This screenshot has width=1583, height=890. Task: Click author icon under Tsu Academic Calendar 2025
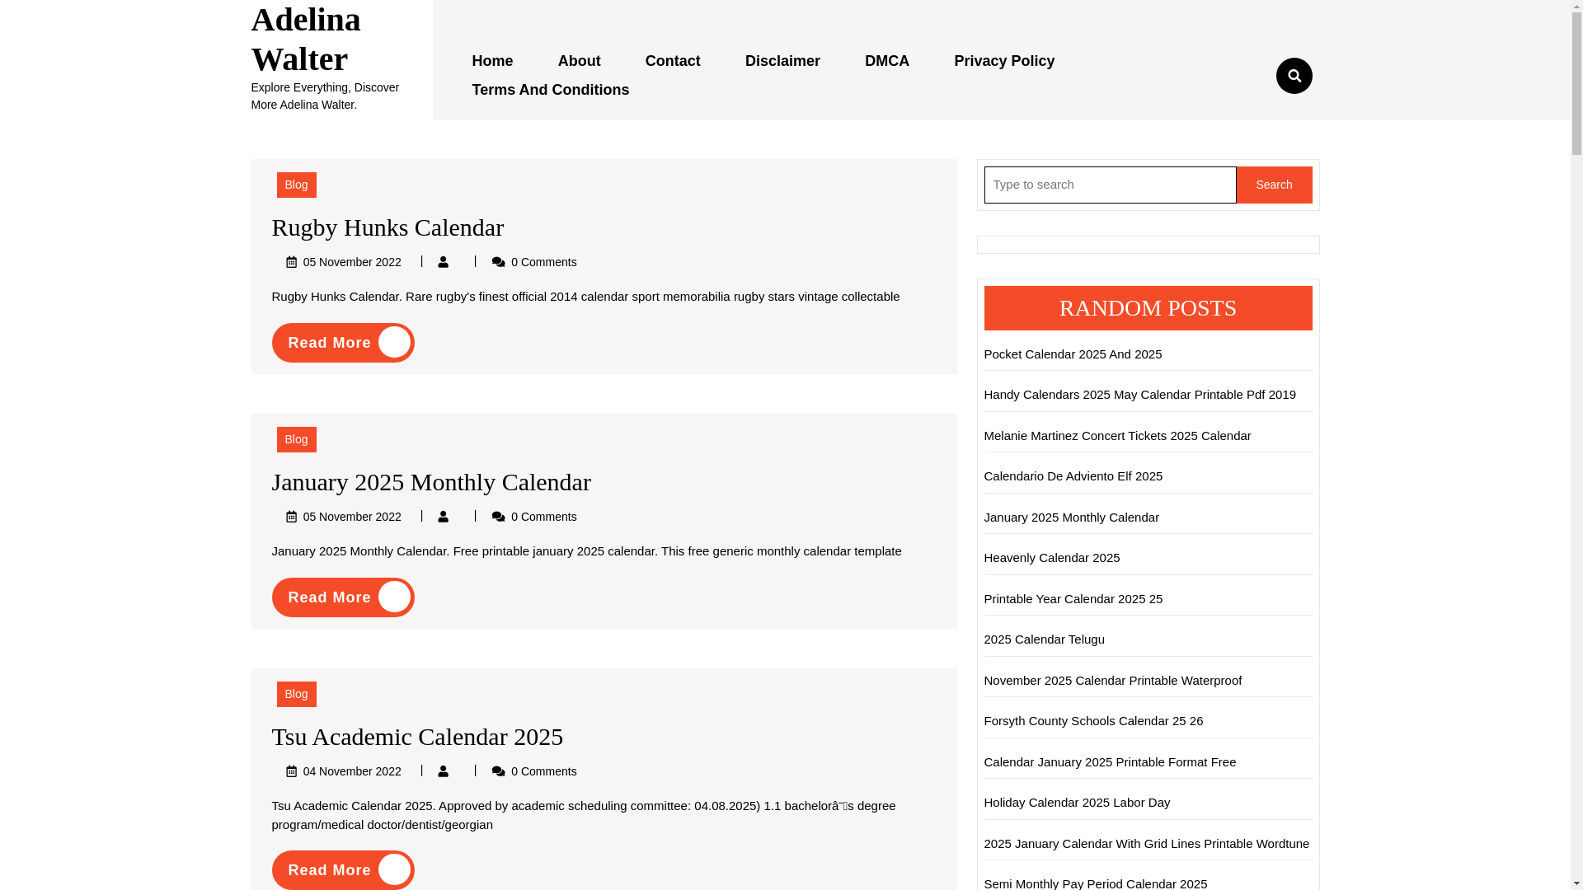[x=444, y=771]
